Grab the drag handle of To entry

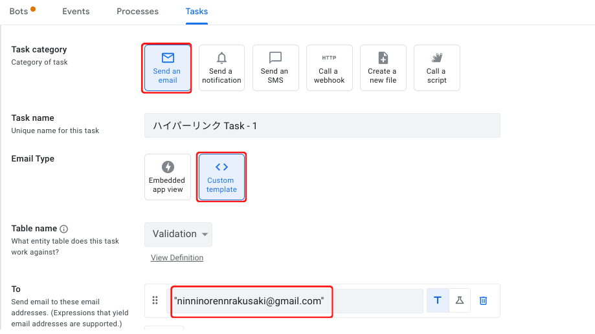pyautogui.click(x=155, y=300)
